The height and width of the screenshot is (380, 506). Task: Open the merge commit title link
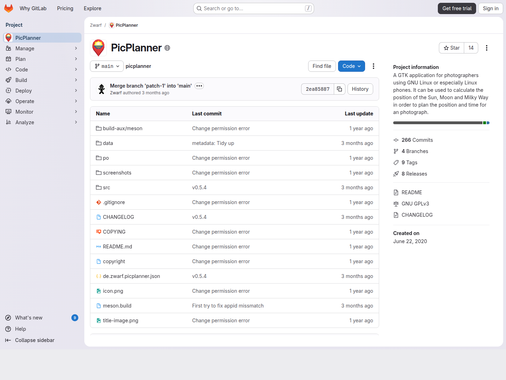click(x=151, y=86)
